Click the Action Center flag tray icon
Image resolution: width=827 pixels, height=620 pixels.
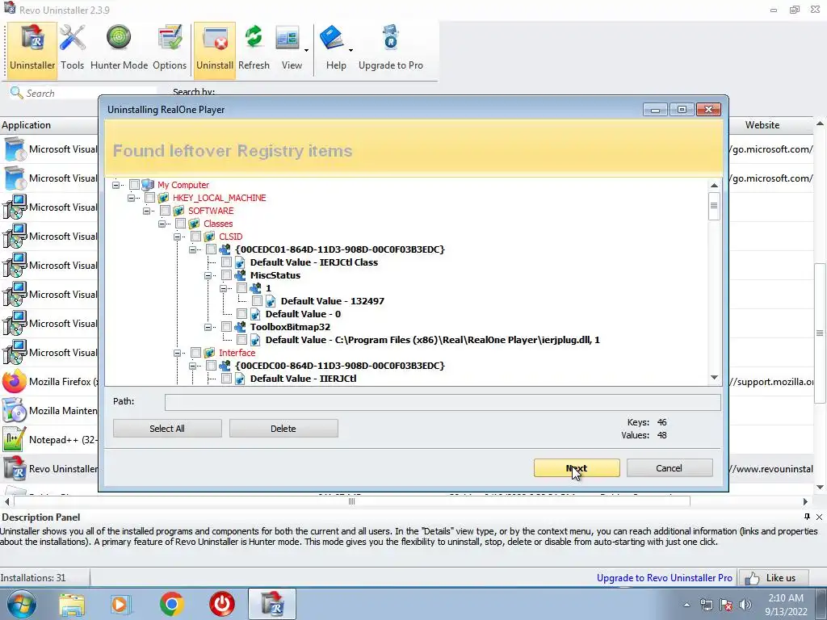click(x=726, y=605)
